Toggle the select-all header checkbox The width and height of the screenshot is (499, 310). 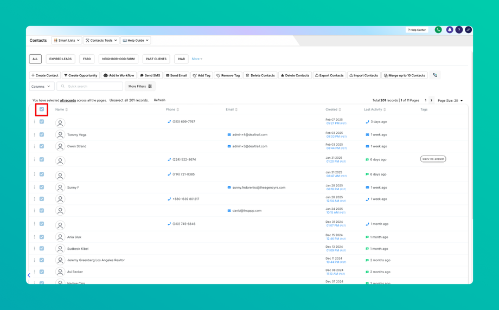click(42, 109)
